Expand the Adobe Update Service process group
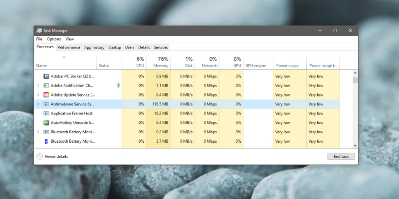 pyautogui.click(x=38, y=95)
